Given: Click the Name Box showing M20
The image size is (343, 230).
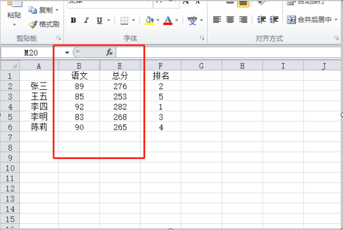Looking at the screenshot, I should 31,53.
